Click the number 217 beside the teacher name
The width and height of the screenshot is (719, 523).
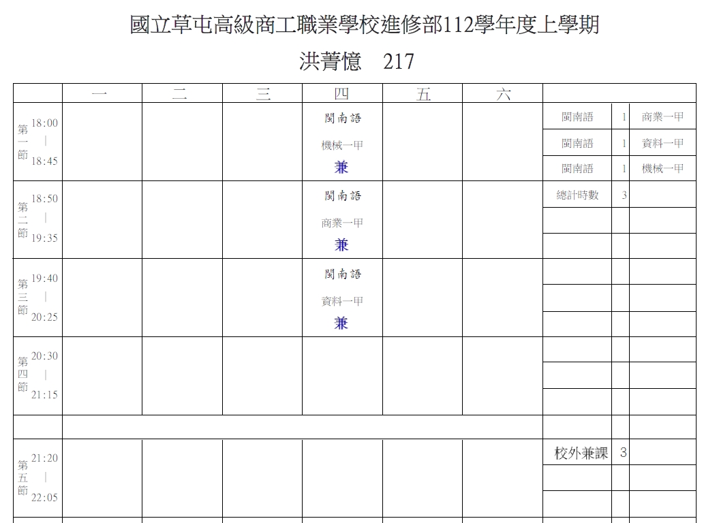click(x=399, y=61)
